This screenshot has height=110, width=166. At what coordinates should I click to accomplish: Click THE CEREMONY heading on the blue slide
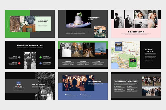[x=95, y=82]
